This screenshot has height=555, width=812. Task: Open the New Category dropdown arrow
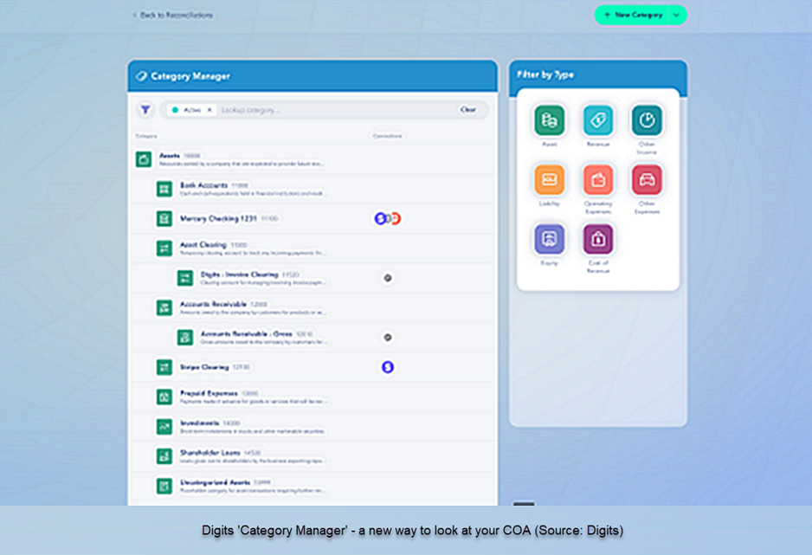(676, 15)
